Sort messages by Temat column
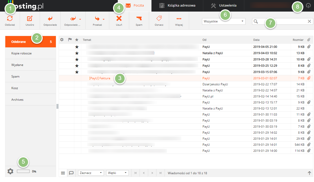 87,40
